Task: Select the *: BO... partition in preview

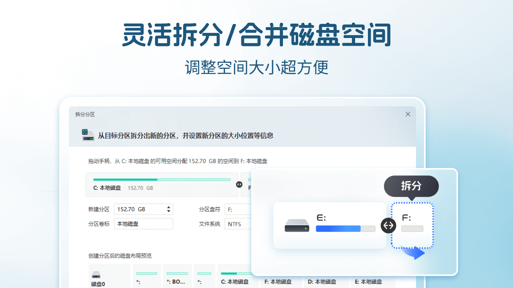Action: [177, 276]
